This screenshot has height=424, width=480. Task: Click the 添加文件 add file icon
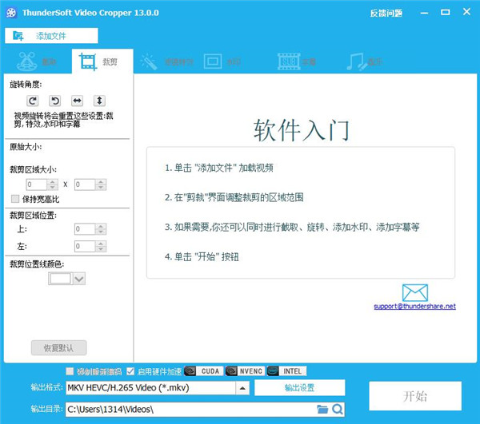tap(18, 37)
